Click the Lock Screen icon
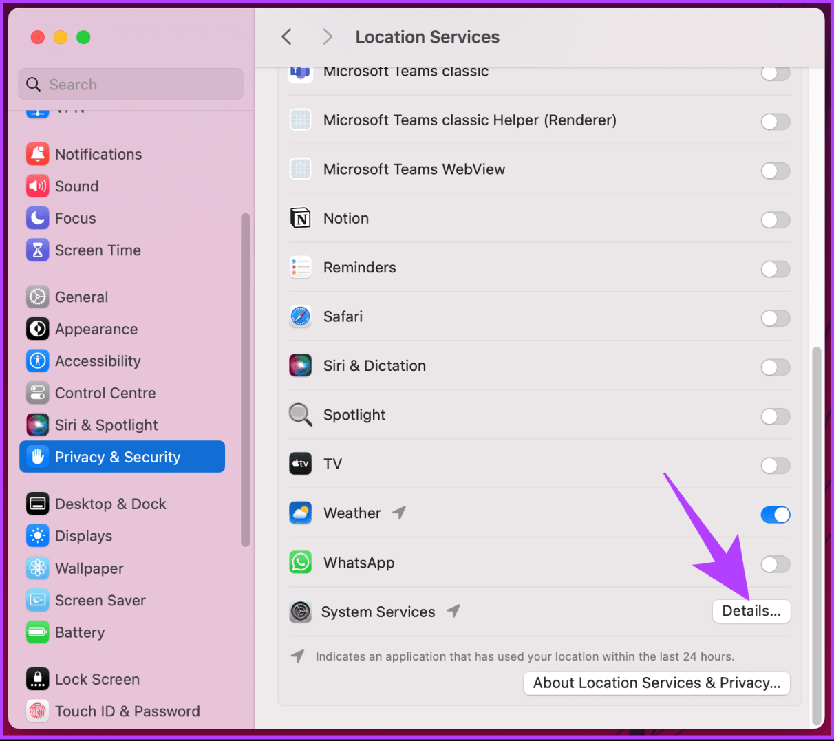 (x=38, y=679)
